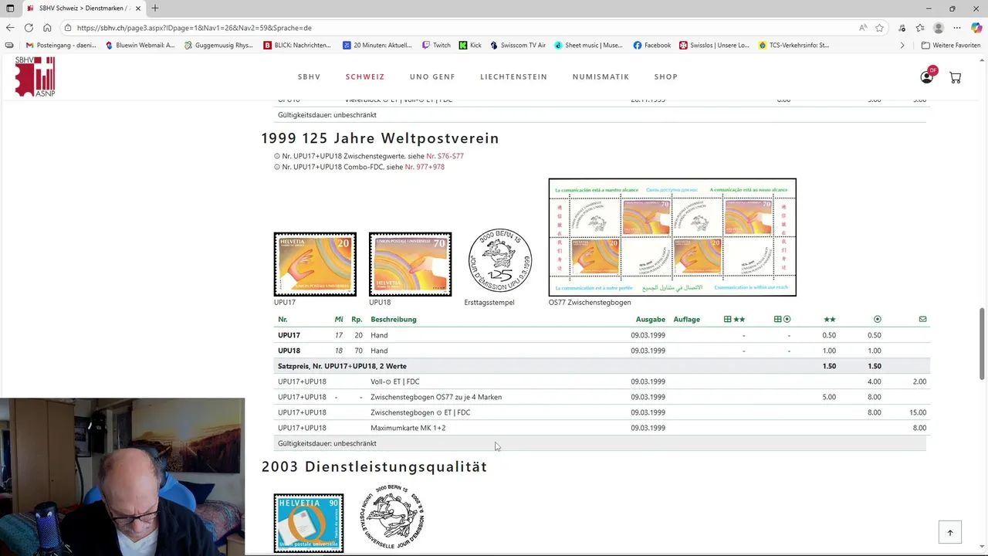Open the shopping cart icon
988x556 pixels.
[955, 77]
